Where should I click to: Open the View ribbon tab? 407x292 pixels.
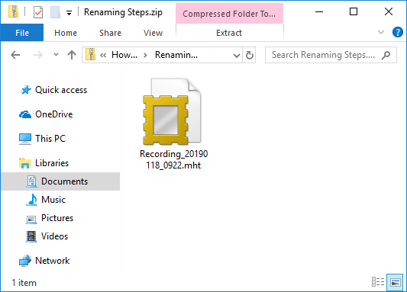pos(153,33)
